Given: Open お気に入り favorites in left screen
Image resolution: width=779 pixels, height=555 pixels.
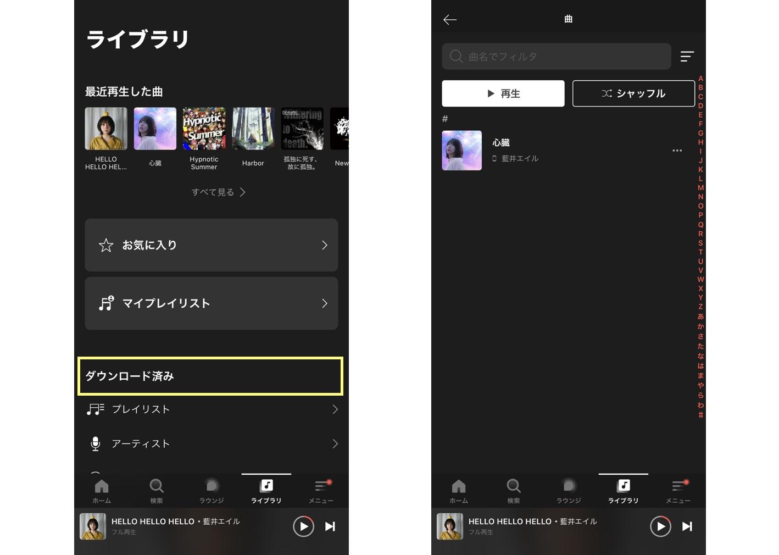Looking at the screenshot, I should click(x=211, y=245).
